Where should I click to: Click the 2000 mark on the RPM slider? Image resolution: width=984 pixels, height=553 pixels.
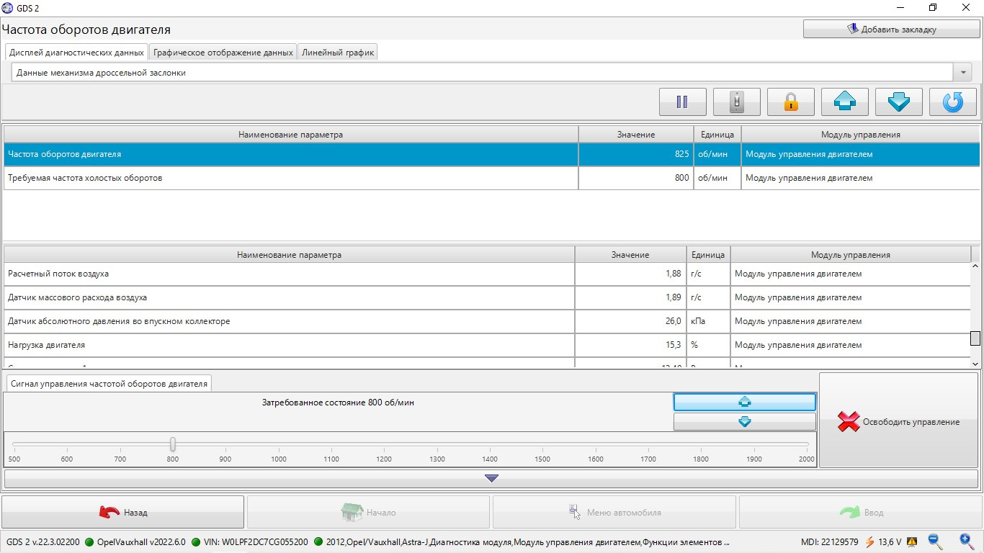tap(806, 459)
